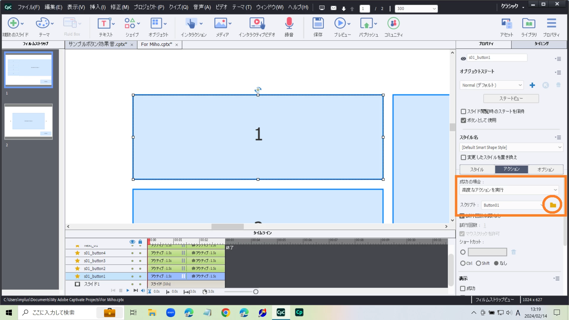Viewport: 569px width, 320px height.
Task: Enable 'スライド閲覧時のステートを保持' checkbox
Action: 463,111
